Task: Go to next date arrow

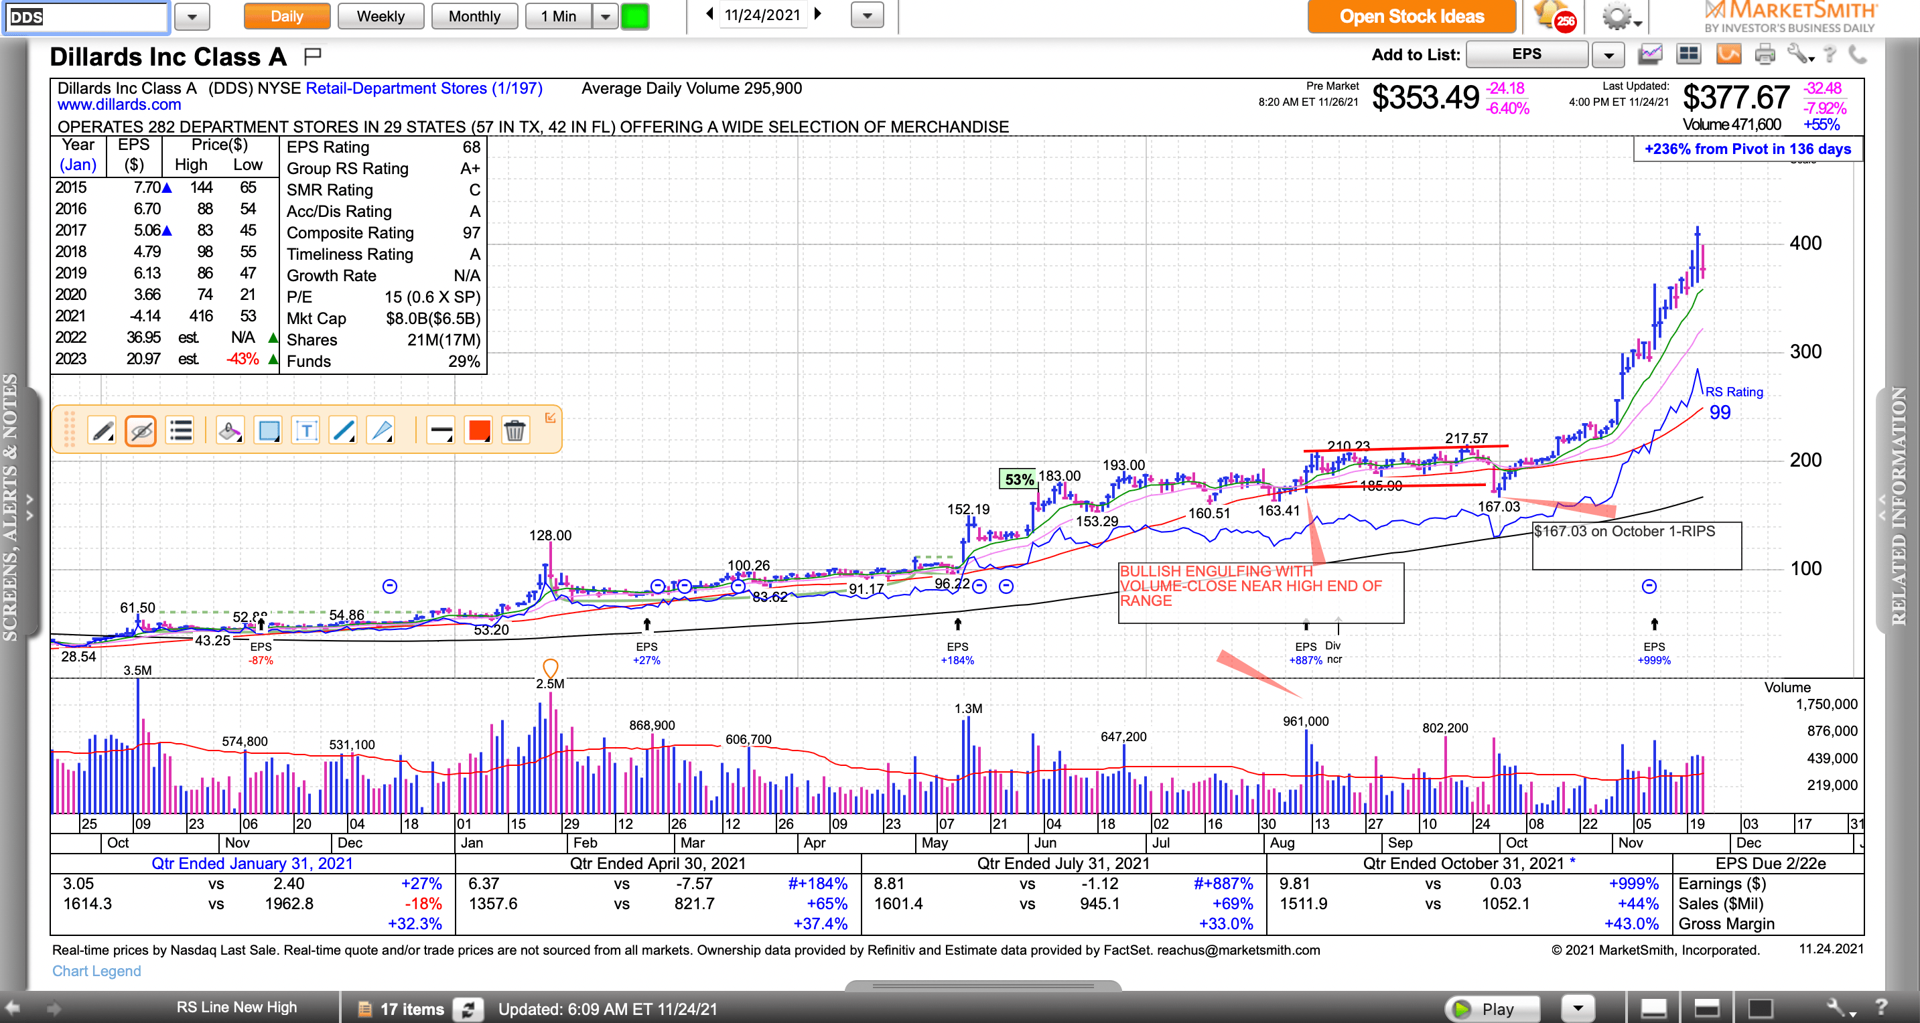Action: [817, 14]
